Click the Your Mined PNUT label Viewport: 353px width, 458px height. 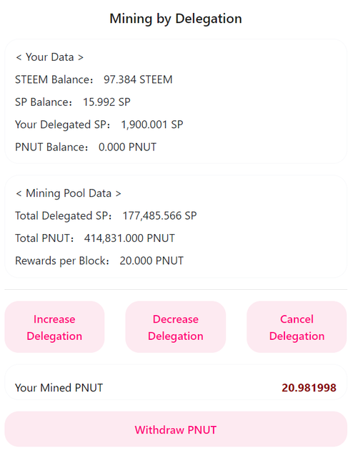[x=59, y=388]
